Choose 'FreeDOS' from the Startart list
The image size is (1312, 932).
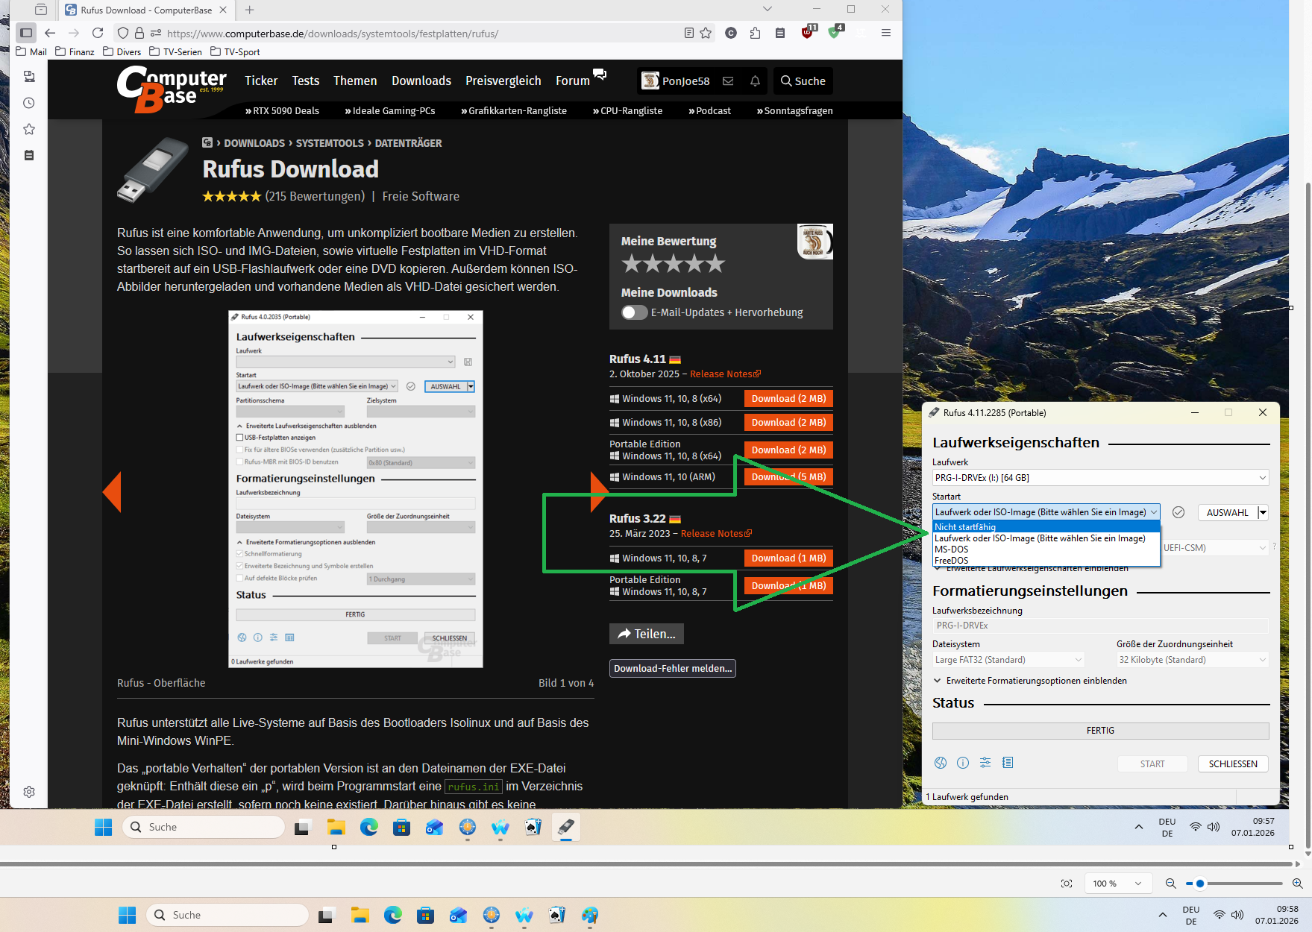1046,561
